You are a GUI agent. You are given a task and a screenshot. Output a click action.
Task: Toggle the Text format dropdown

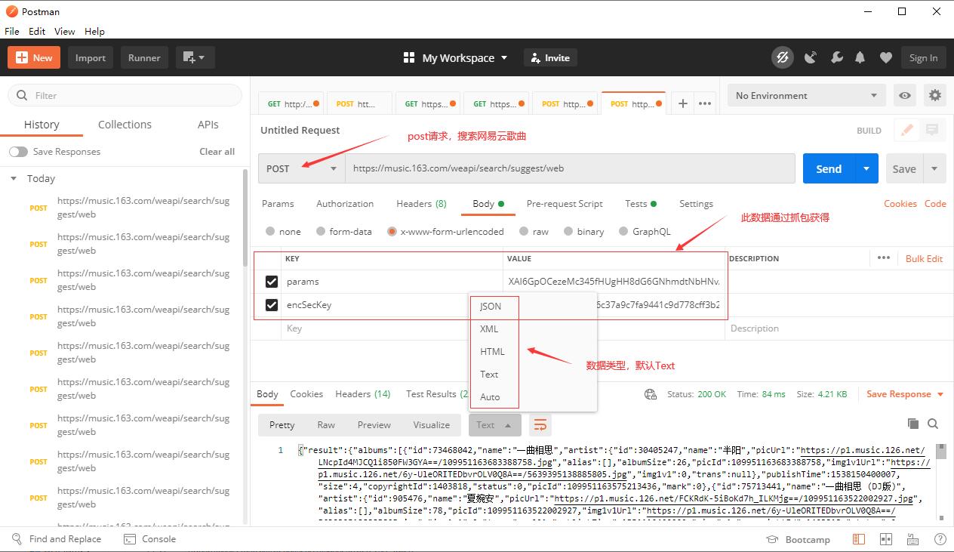494,425
